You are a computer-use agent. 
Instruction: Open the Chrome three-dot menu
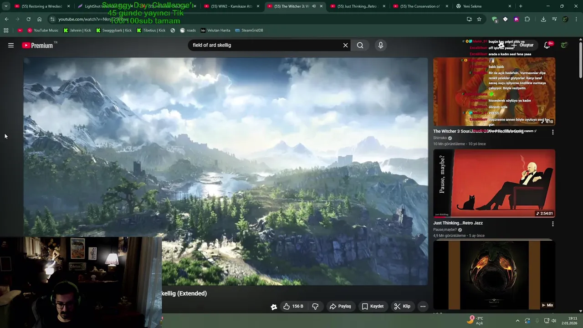[x=576, y=19]
